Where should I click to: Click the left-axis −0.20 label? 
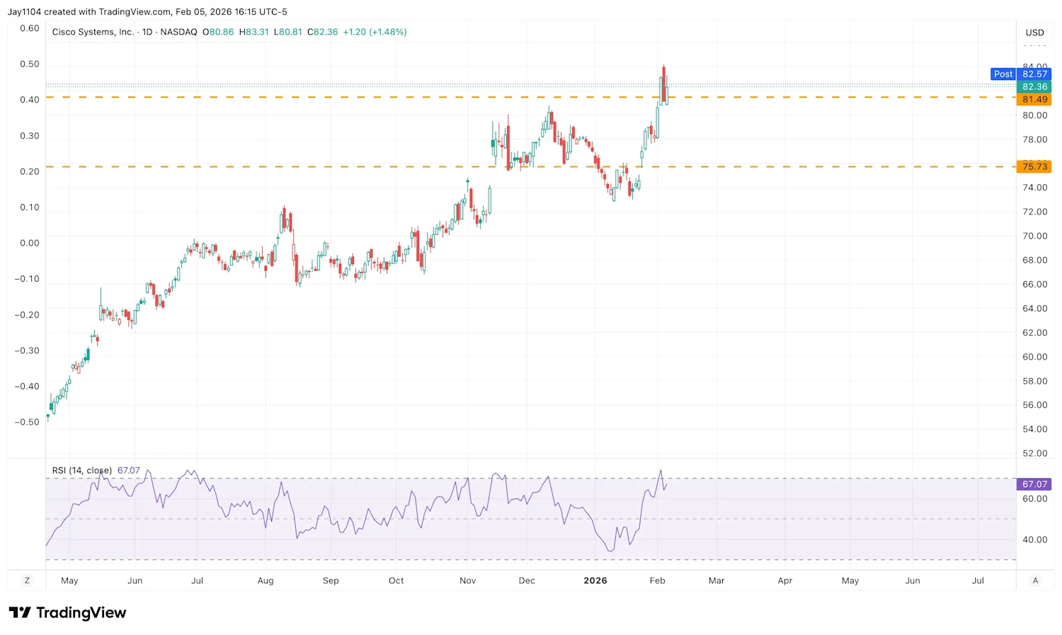tap(28, 315)
